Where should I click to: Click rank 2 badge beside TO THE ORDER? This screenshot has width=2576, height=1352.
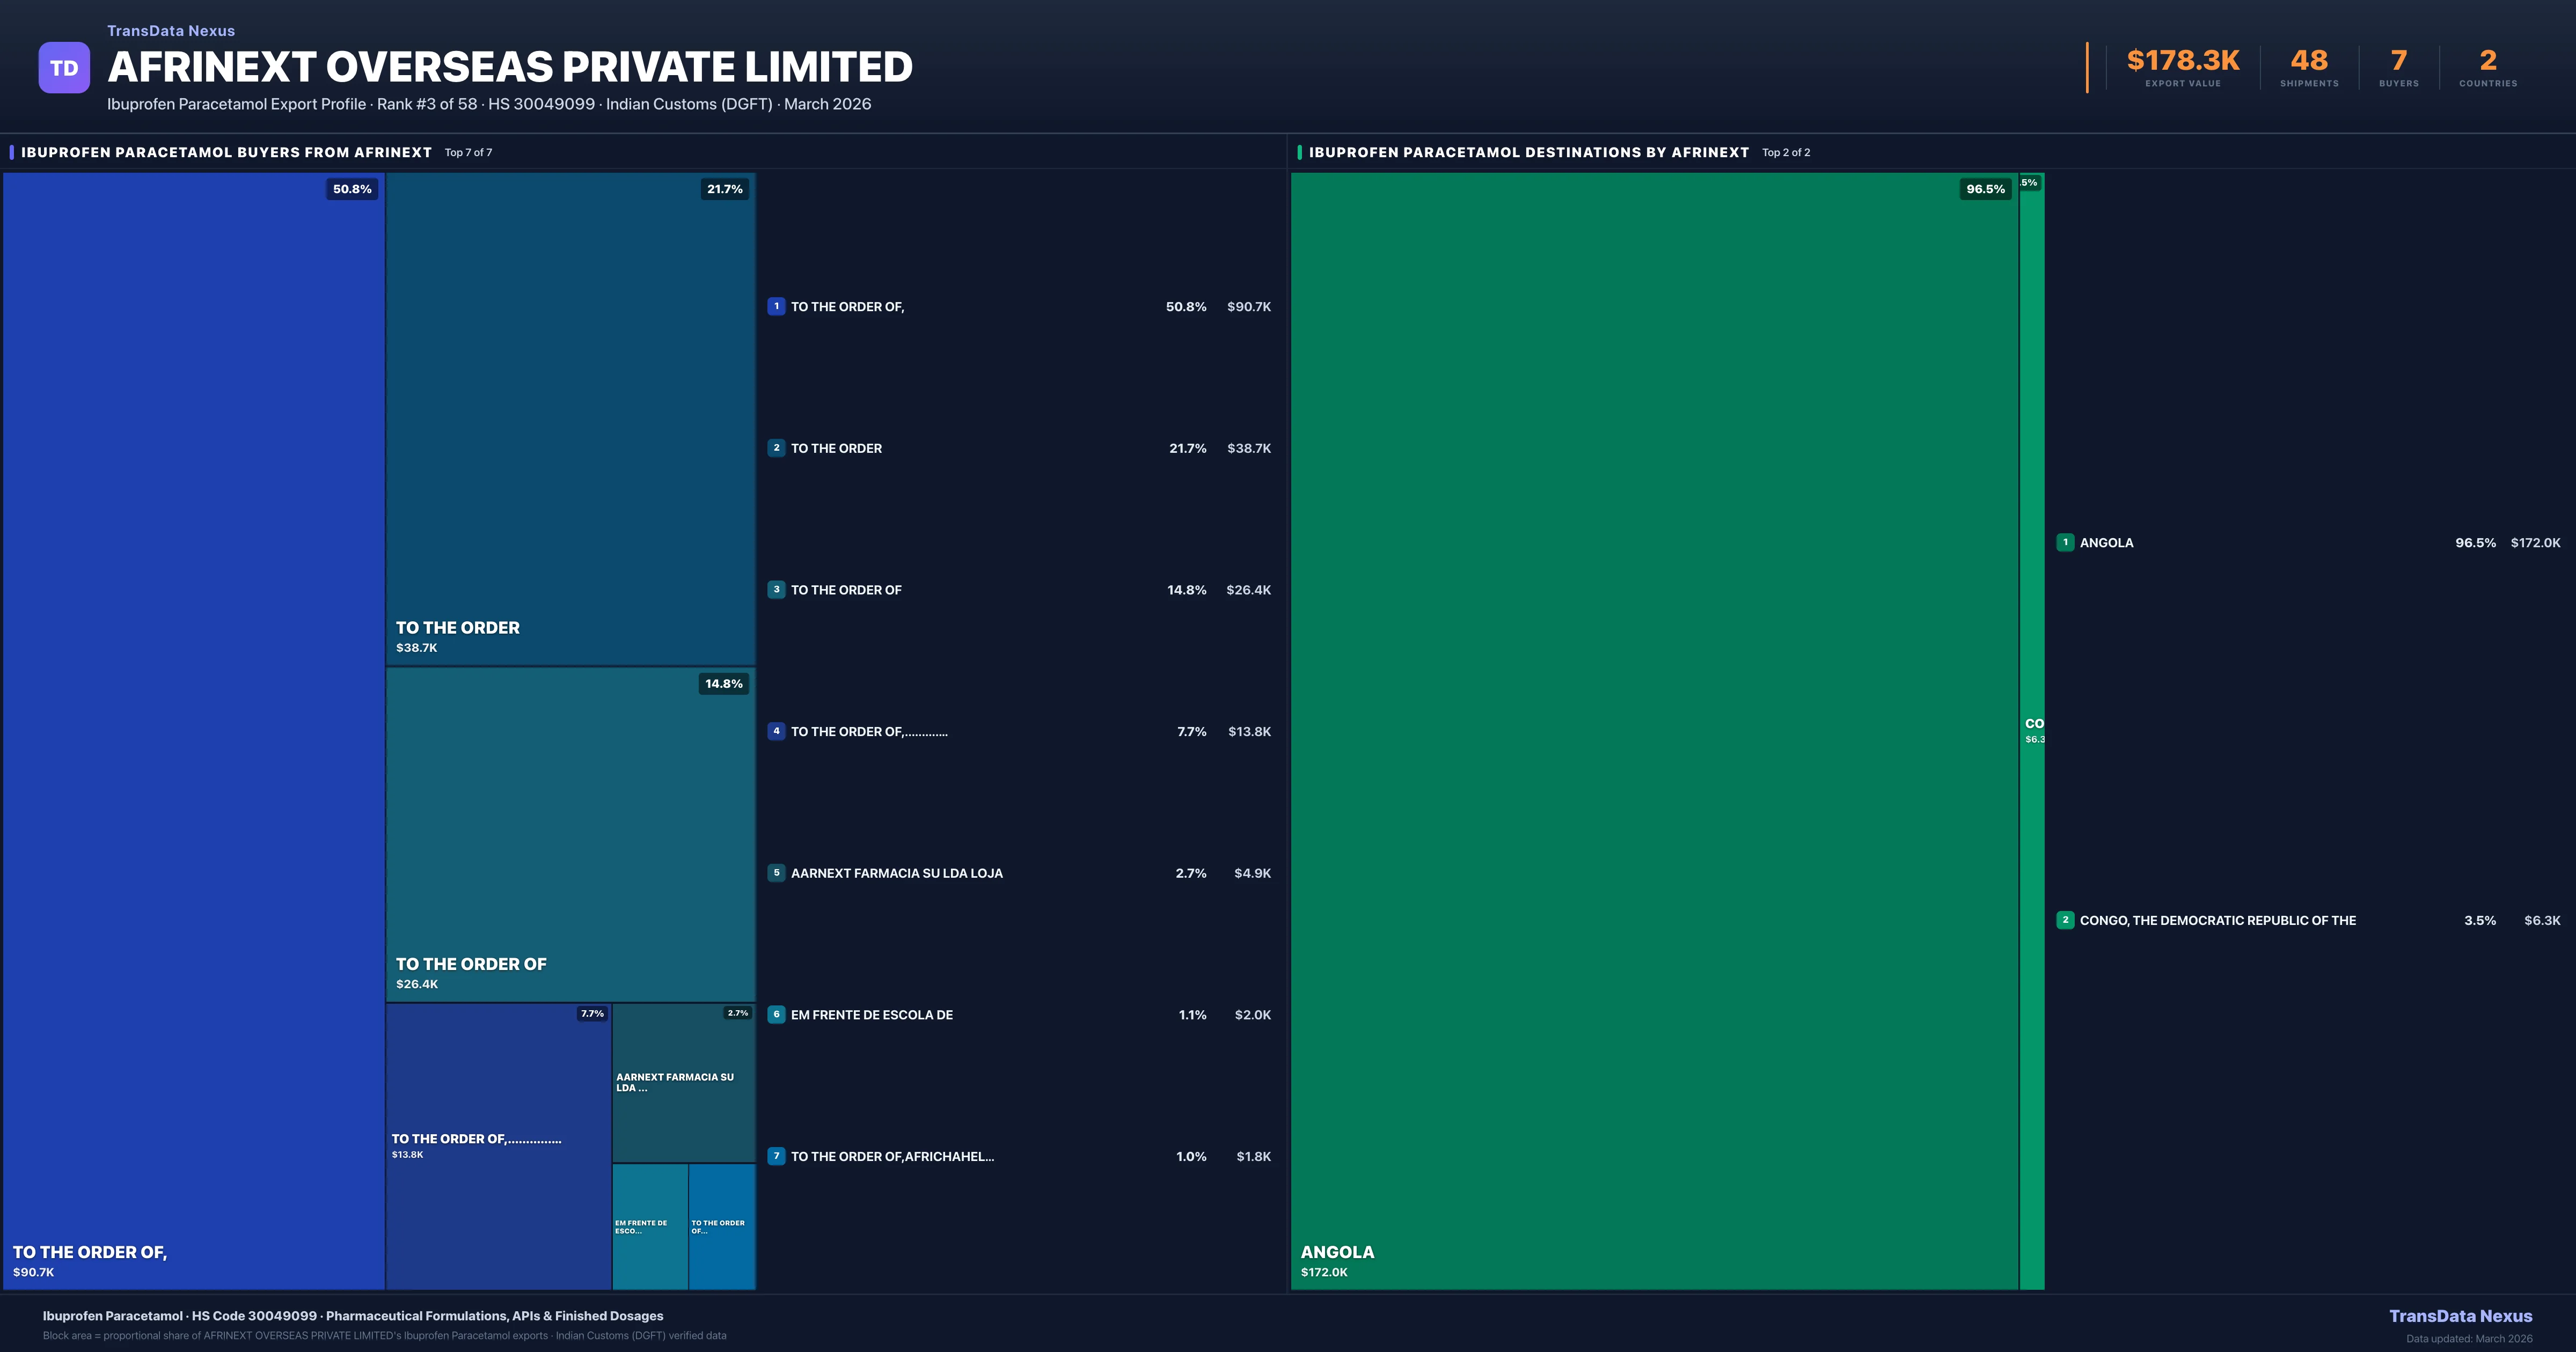(x=776, y=448)
